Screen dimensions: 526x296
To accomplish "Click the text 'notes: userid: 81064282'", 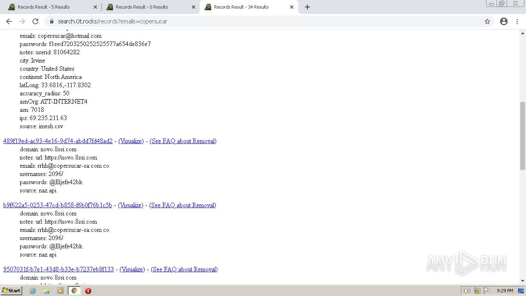I will pos(50,52).
